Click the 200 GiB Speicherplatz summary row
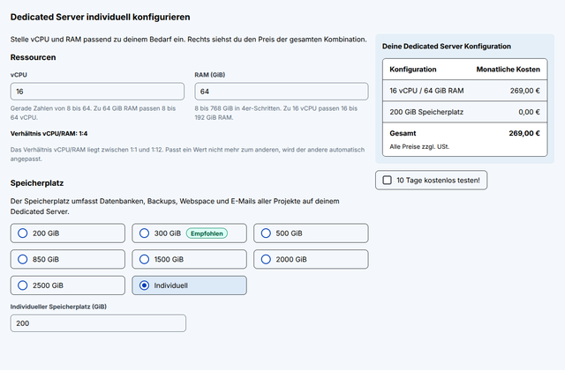This screenshot has height=370, width=565. [x=465, y=112]
